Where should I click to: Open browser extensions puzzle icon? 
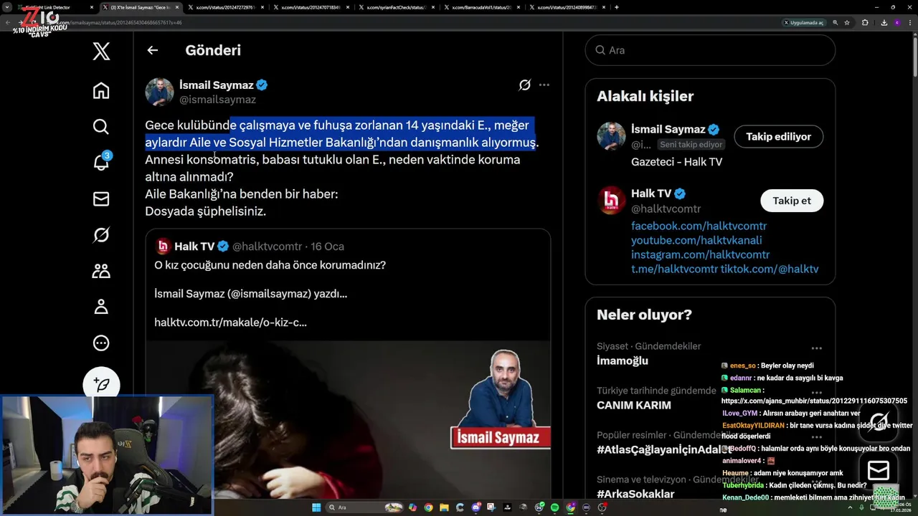point(865,22)
